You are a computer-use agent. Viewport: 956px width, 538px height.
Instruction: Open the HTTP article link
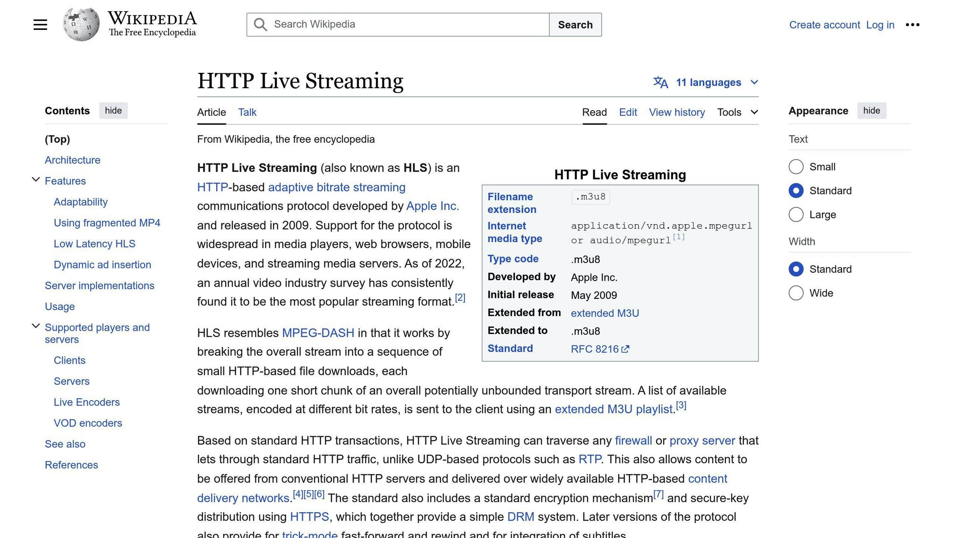click(212, 187)
